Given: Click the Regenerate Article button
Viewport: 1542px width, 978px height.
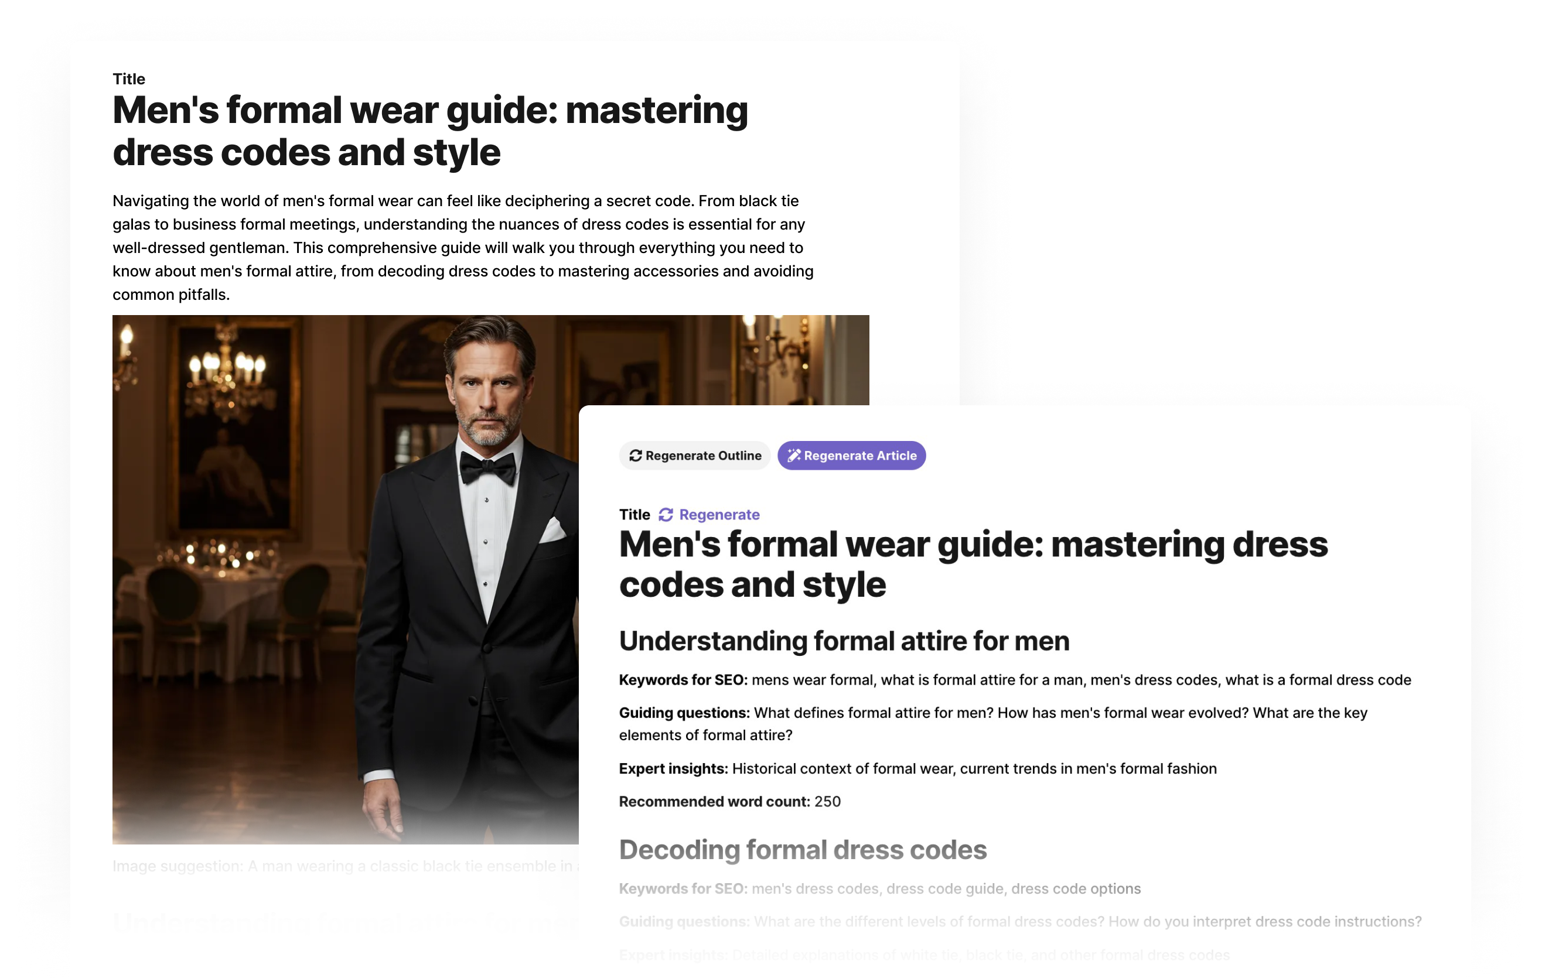Looking at the screenshot, I should tap(852, 456).
